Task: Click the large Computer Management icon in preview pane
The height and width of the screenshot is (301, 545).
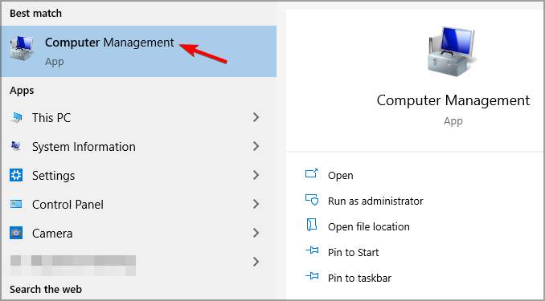Action: pyautogui.click(x=453, y=51)
